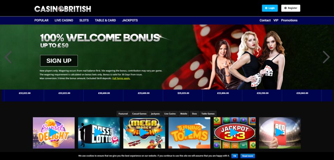Click the Register button
The width and height of the screenshot is (334, 160).
(x=291, y=8)
